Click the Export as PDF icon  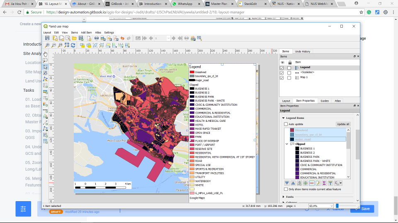(115, 38)
